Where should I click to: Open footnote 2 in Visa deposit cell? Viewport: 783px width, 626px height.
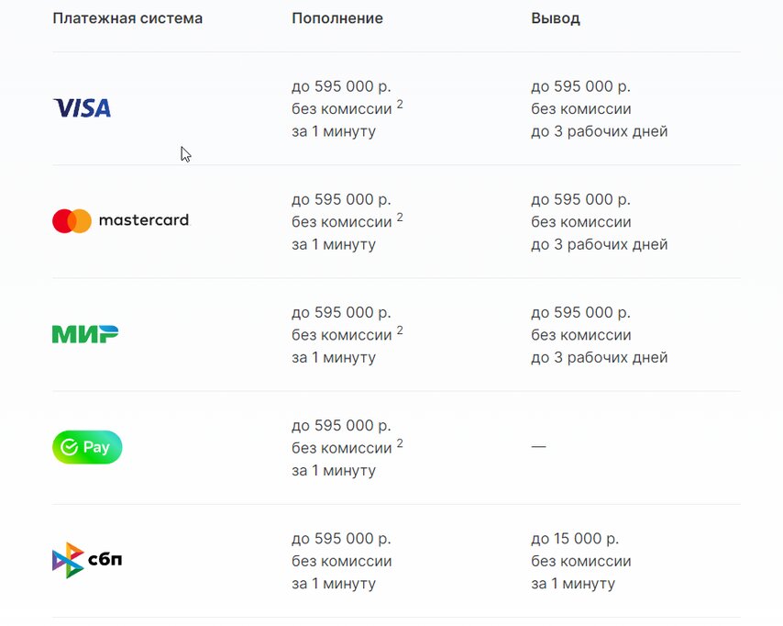point(400,105)
